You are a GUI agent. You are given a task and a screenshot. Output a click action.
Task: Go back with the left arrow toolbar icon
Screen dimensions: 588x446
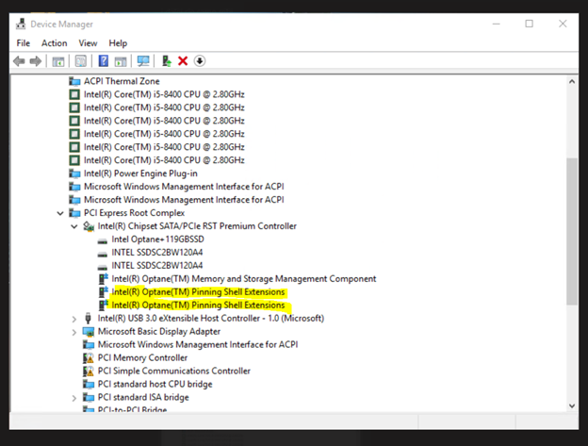pos(19,61)
